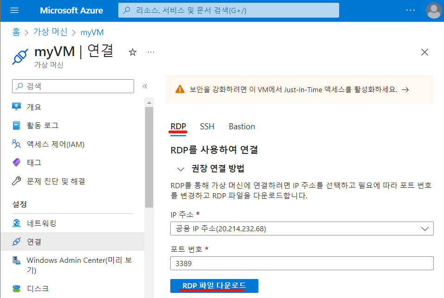Click the arrow at end of Just-In-Time banner
Screen dimensions: 444x298
[405, 89]
